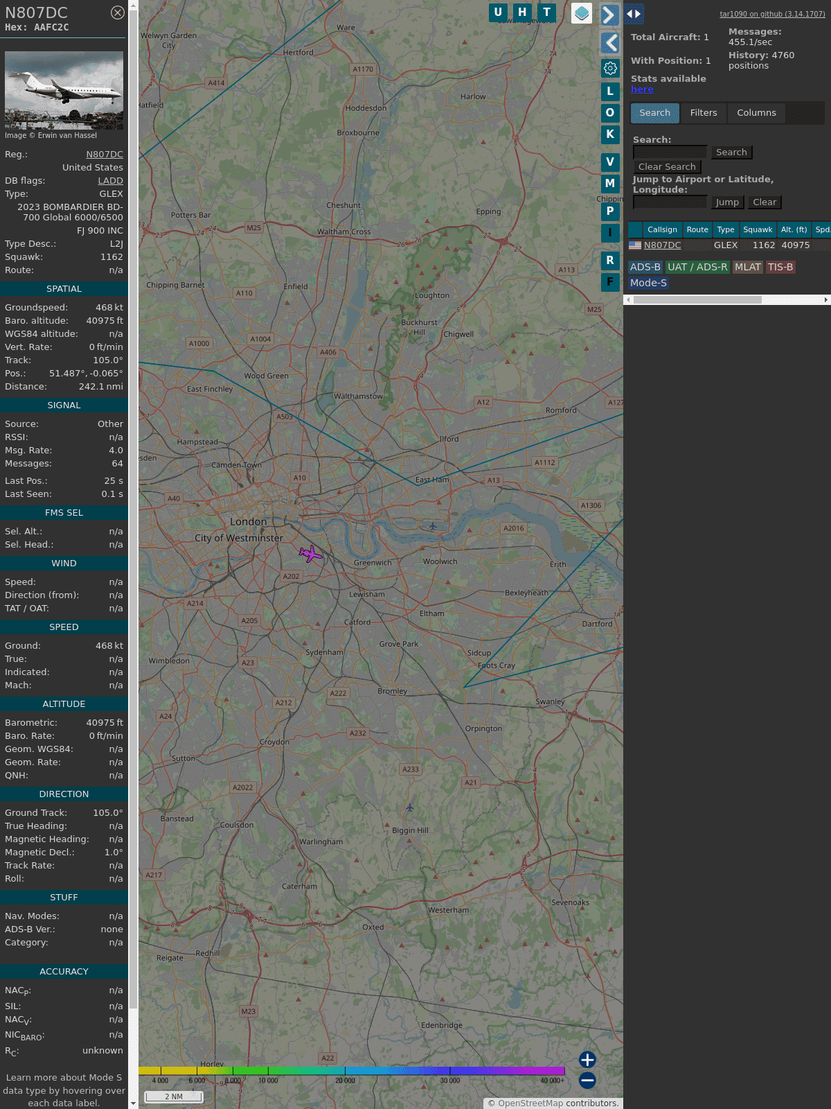831x1109 pixels.
Task: Sort table by Callsign column header
Action: pos(662,229)
